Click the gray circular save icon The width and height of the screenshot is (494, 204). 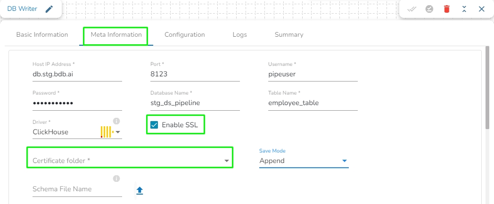429,9
